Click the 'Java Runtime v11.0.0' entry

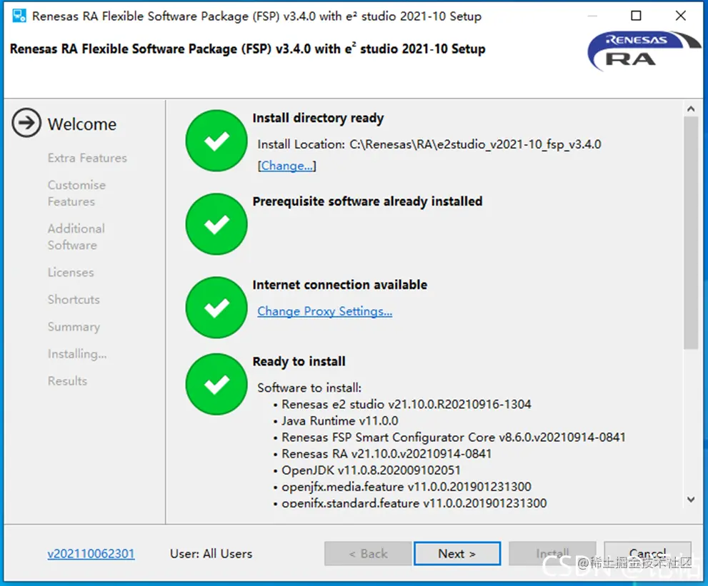click(339, 421)
